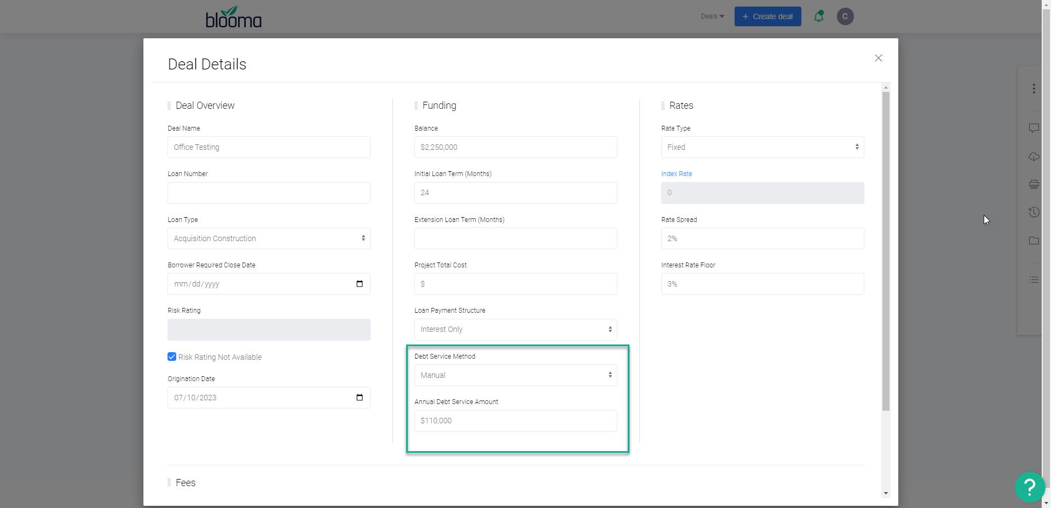Click the Funding section heading

coord(439,106)
